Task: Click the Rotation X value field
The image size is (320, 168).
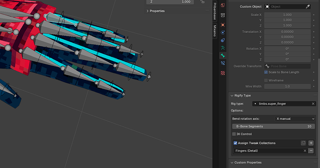Action: point(288,49)
